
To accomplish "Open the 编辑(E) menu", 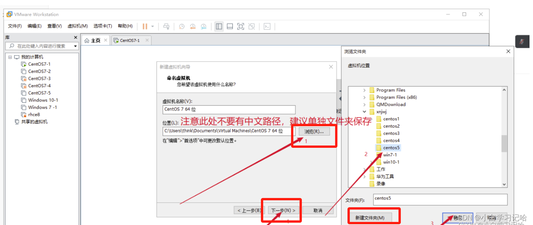I will click(34, 26).
